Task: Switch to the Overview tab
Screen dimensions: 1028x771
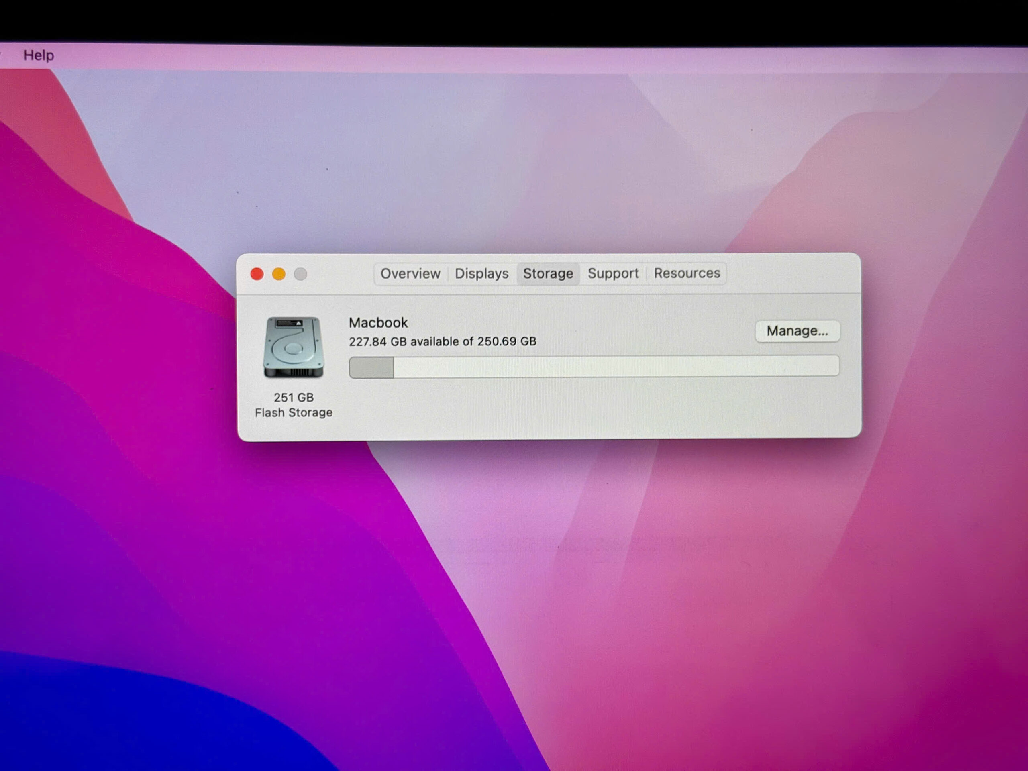Action: (x=410, y=274)
